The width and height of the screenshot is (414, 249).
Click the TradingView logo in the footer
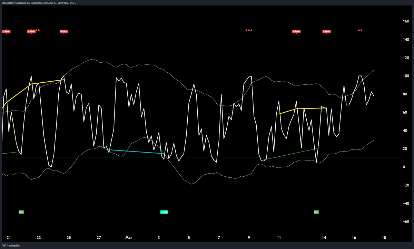point(11,246)
